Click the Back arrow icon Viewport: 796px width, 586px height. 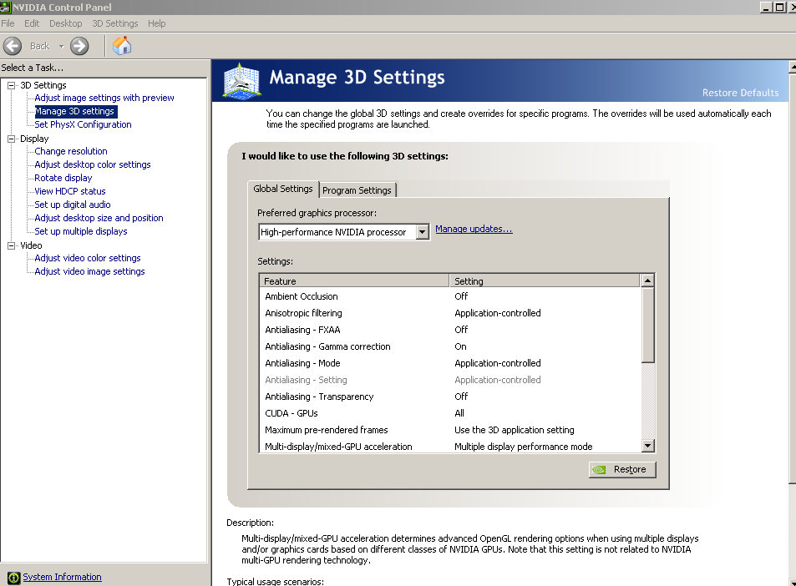click(13, 46)
